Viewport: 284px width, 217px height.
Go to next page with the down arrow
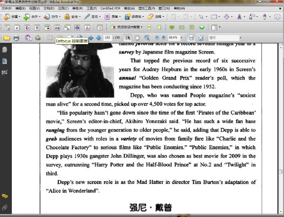point(98,38)
